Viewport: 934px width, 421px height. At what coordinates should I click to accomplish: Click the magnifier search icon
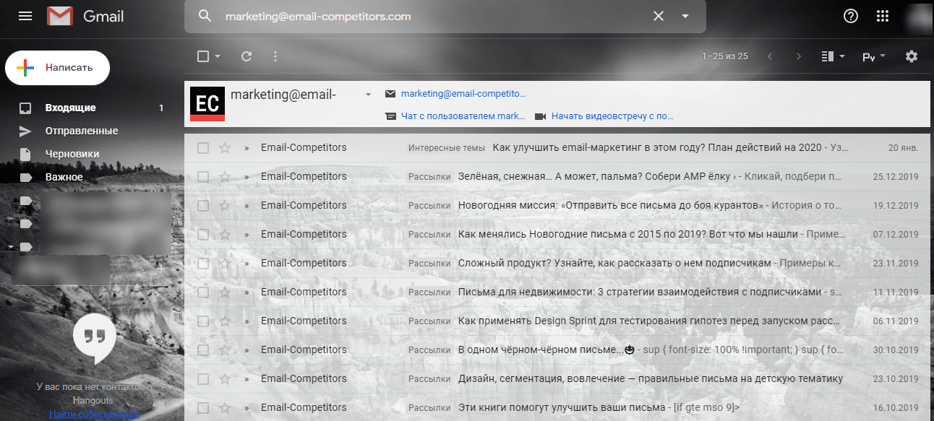pyautogui.click(x=205, y=16)
